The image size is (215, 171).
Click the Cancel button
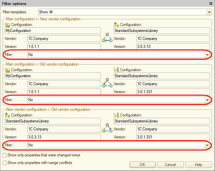(170, 164)
